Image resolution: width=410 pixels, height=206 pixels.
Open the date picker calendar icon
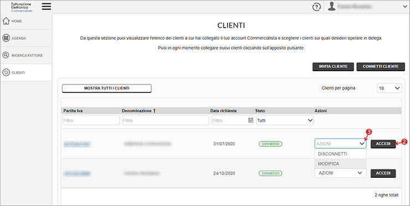(250, 120)
